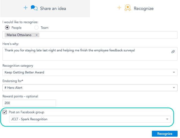The width and height of the screenshot is (180, 138).
Task: Open the Share an idea tab
Action: [45, 9]
